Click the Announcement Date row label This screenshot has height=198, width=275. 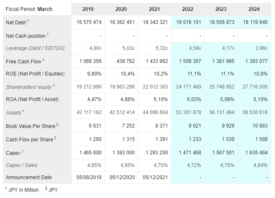(x=29, y=177)
